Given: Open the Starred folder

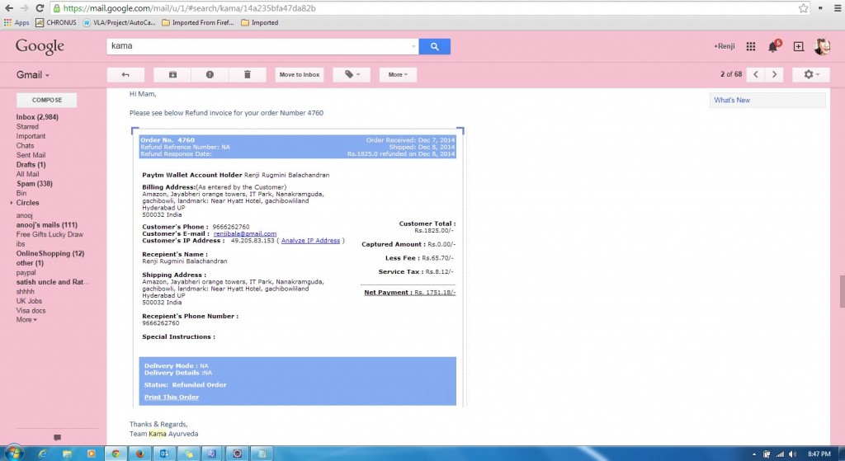Looking at the screenshot, I should click(x=27, y=126).
